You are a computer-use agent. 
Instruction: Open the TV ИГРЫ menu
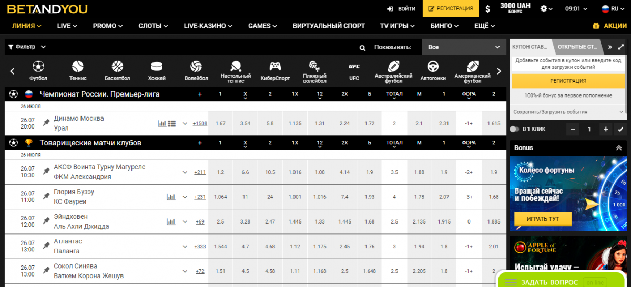[x=398, y=26]
